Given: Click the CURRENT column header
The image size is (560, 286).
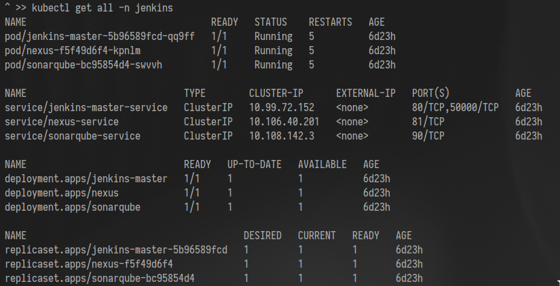Looking at the screenshot, I should (x=317, y=236).
